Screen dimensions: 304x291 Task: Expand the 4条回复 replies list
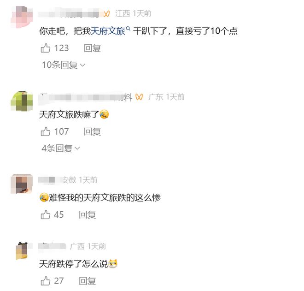tap(61, 148)
